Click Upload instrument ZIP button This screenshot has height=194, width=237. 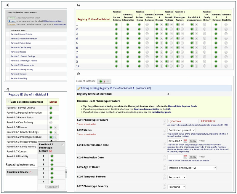pos(12,24)
